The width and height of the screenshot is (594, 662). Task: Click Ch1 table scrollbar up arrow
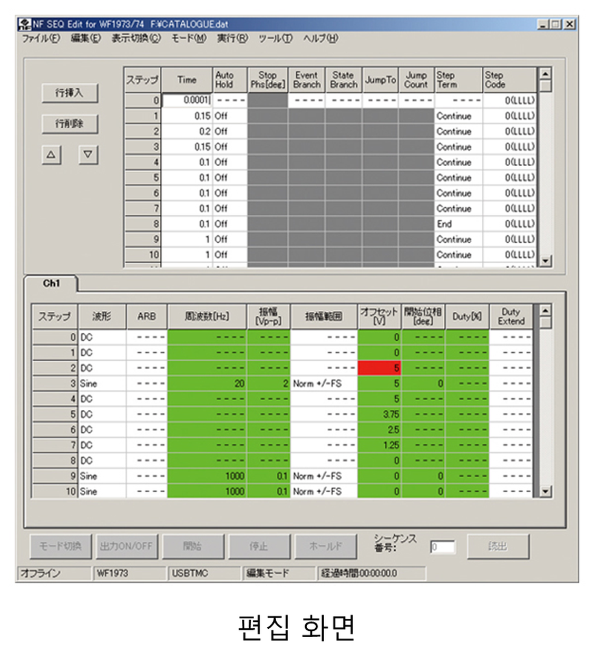546,310
